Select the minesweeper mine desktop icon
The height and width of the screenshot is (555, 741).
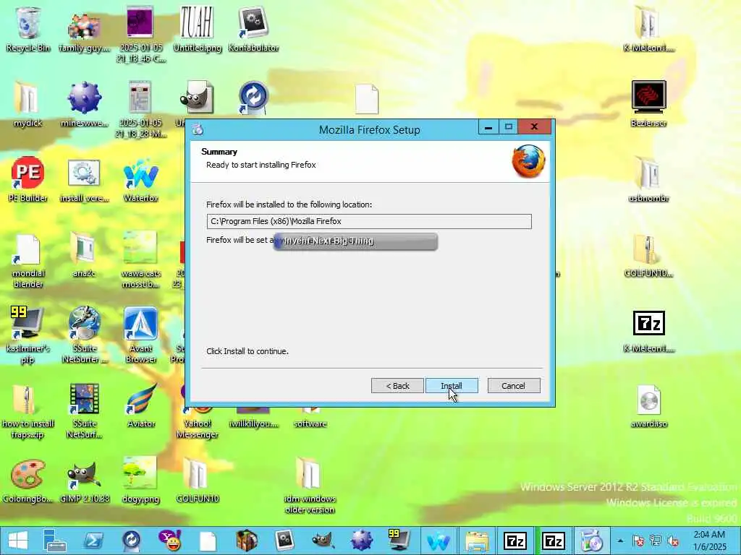pos(84,105)
